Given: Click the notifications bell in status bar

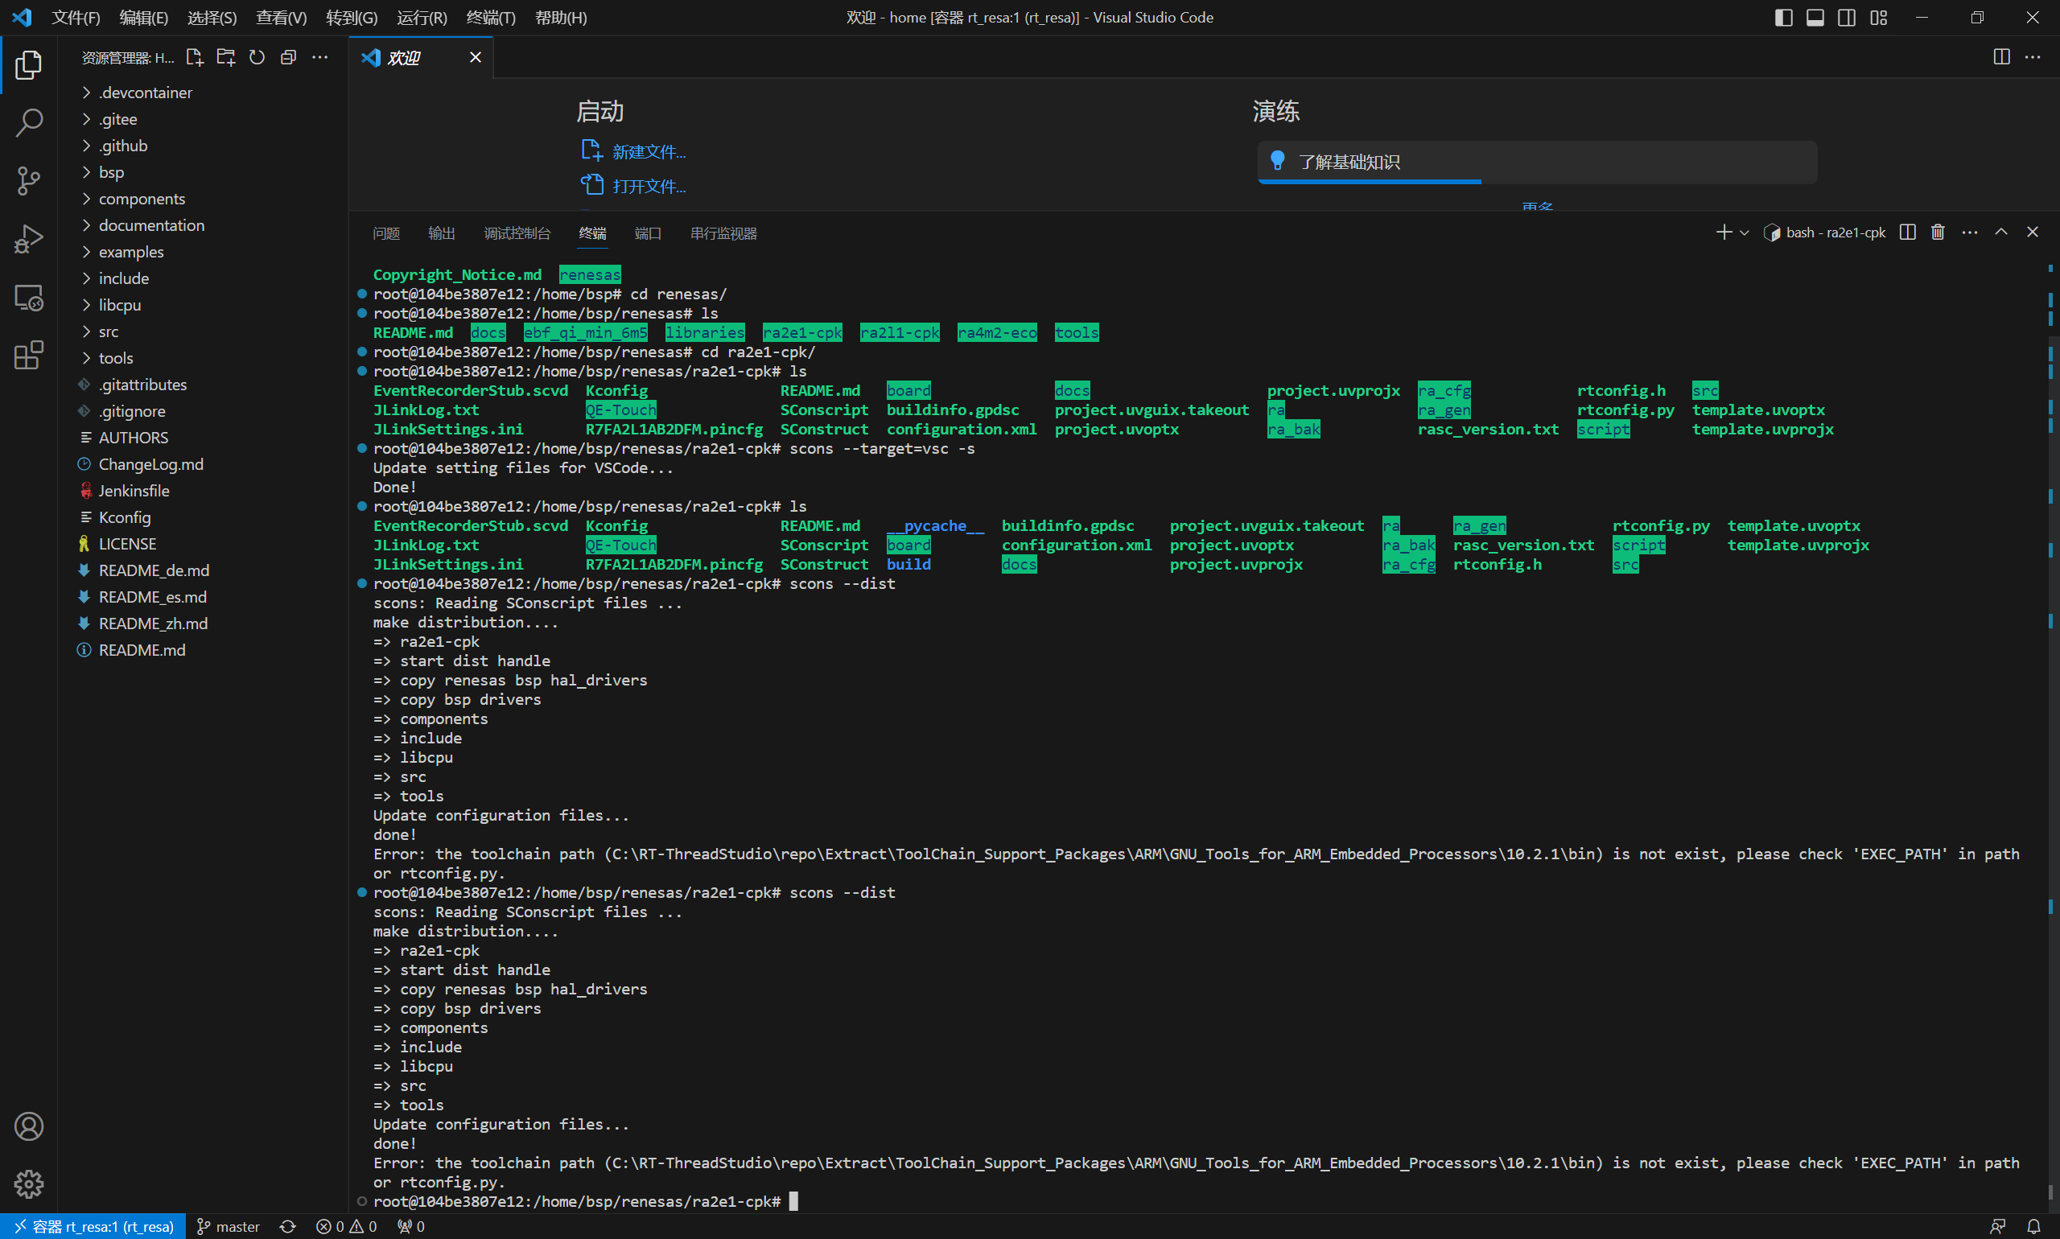Looking at the screenshot, I should point(2034,1226).
